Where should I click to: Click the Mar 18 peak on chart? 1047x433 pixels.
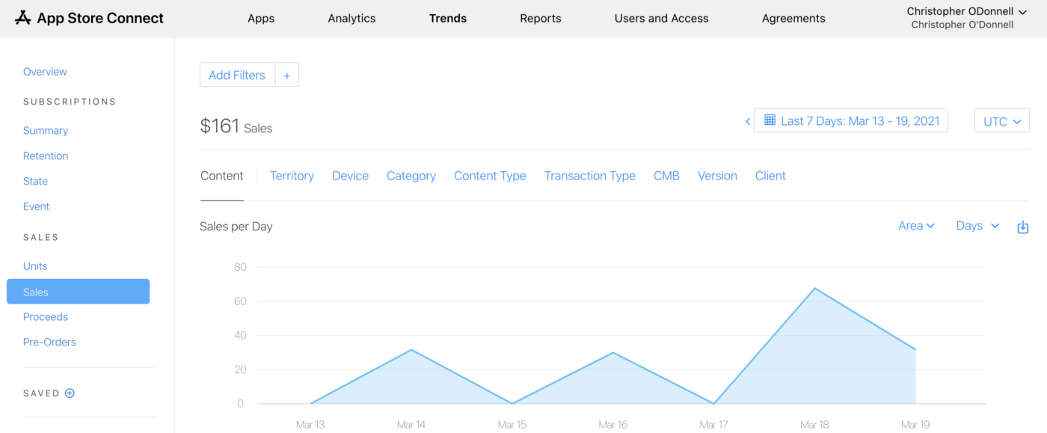(x=814, y=288)
